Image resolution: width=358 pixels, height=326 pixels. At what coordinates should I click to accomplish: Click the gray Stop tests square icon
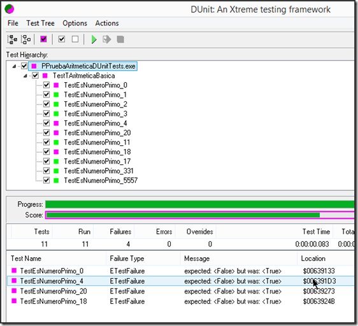pyautogui.click(x=120, y=39)
